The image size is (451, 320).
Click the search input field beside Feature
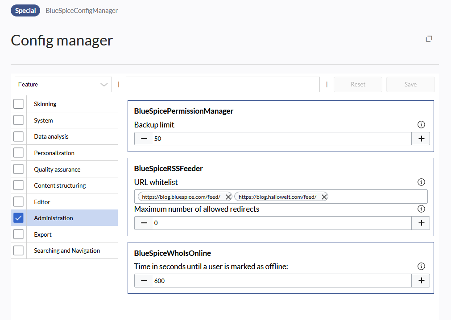tap(222, 84)
